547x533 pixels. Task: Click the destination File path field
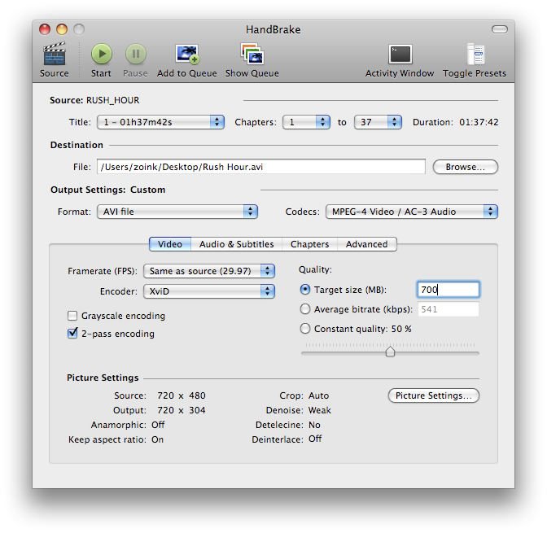[261, 167]
